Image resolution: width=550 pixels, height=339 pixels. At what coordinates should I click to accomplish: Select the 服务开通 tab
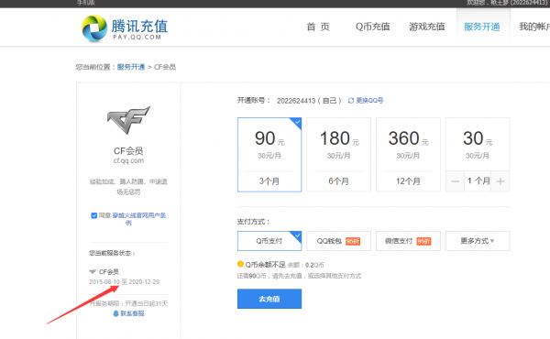(x=482, y=27)
